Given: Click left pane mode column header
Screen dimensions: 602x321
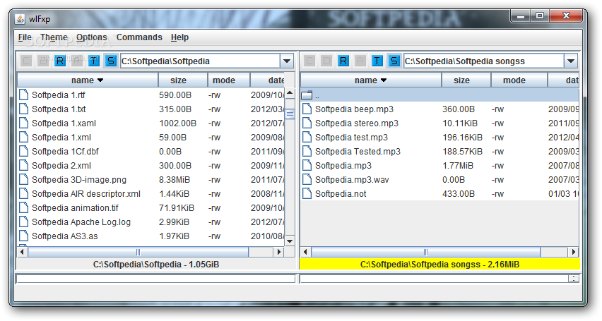Looking at the screenshot, I should click(x=229, y=80).
